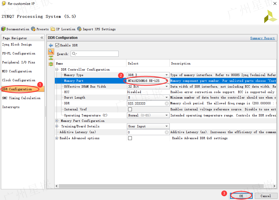Screen dimensions: 279x200
Task: Clear the Additive Latency value
Action: tap(166, 132)
